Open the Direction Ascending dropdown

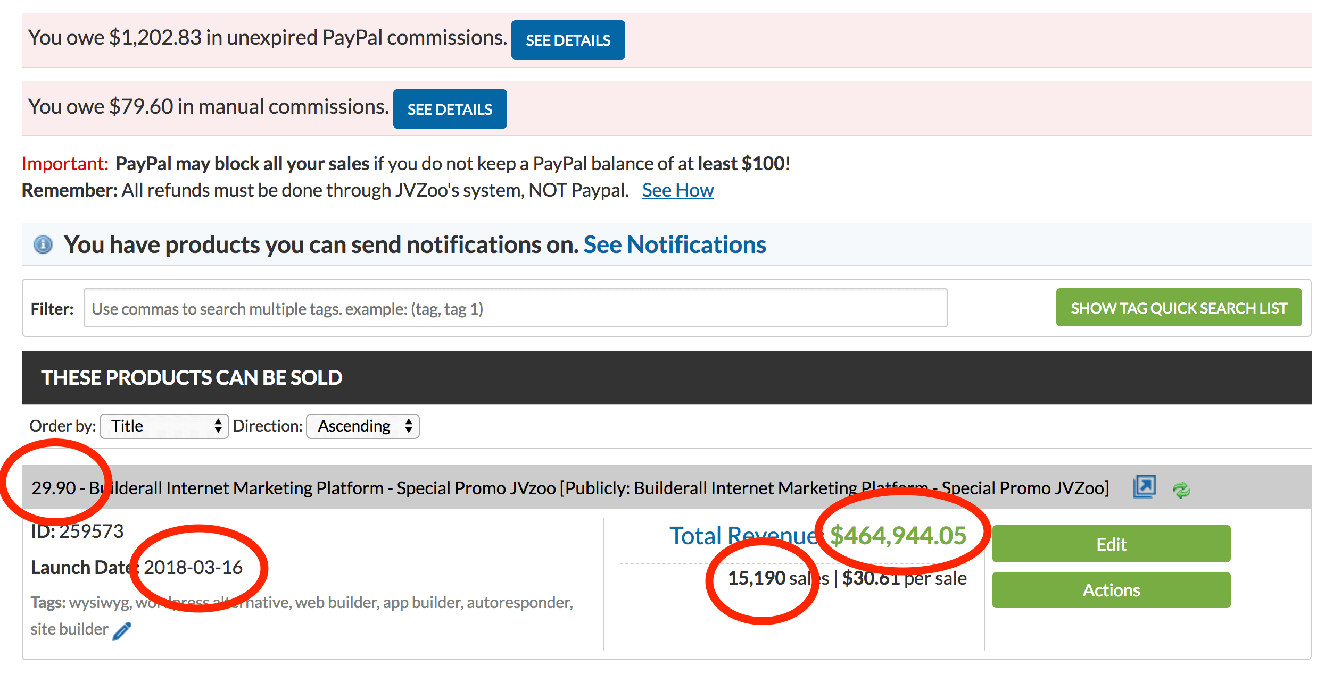tap(363, 426)
